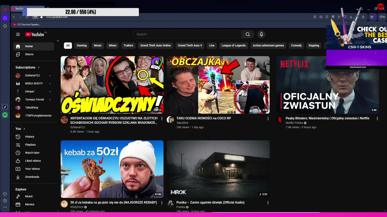This screenshot has height=217, width=387.
Task: Open the OŚWIADCZYNY video thumbnail
Action: coord(112,85)
